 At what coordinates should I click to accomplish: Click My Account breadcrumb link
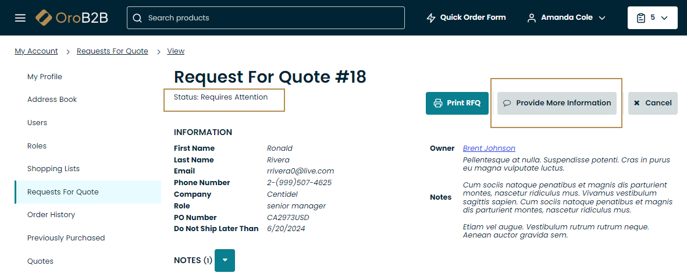[x=37, y=51]
